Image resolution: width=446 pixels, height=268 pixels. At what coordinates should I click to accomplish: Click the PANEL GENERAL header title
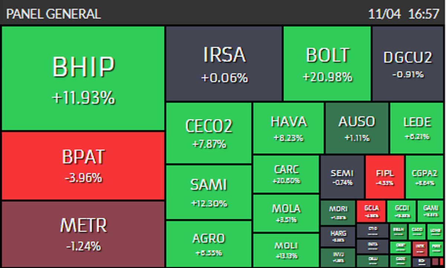pyautogui.click(x=54, y=14)
